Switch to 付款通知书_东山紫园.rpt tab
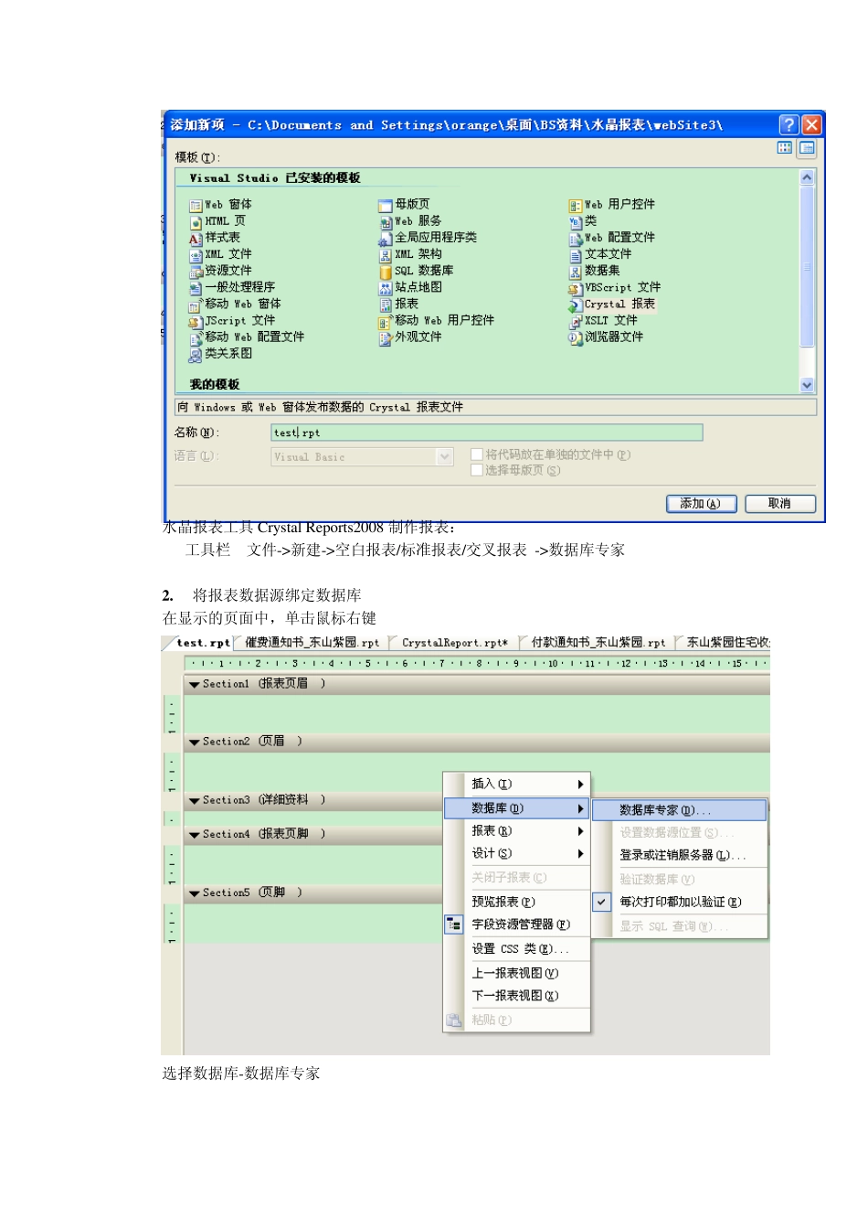This screenshot has width=868, height=1229. 598,643
